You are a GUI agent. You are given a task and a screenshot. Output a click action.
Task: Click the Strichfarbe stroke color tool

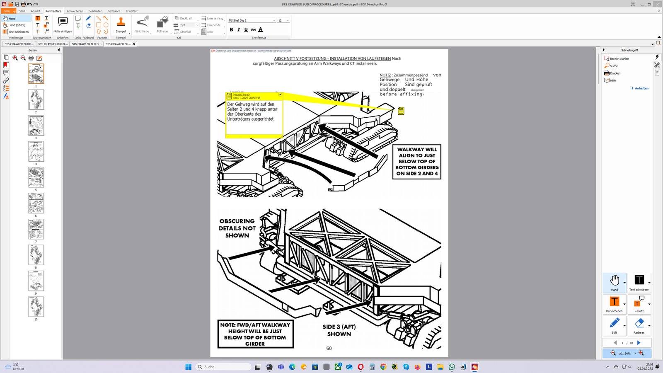click(142, 25)
